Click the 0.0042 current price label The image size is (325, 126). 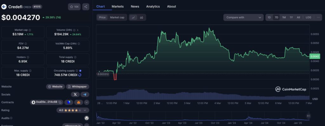pos(315,56)
